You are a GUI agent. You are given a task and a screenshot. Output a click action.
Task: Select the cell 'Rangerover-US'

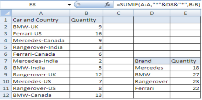coord(41,88)
